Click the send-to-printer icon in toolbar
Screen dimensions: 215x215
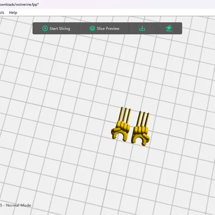[x=169, y=28]
